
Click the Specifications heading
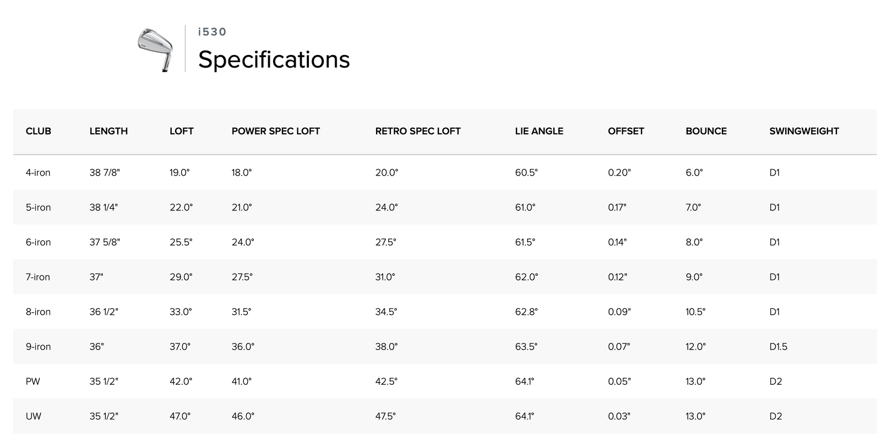(x=274, y=59)
